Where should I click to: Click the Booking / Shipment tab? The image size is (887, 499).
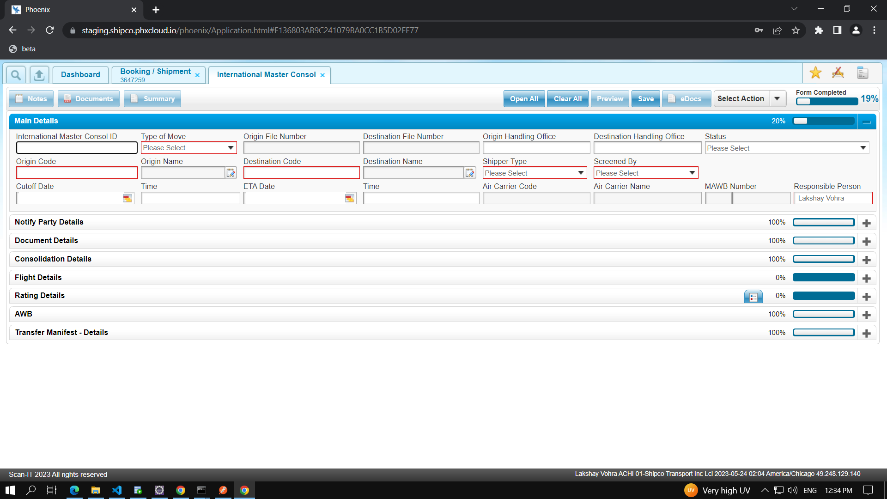(156, 74)
